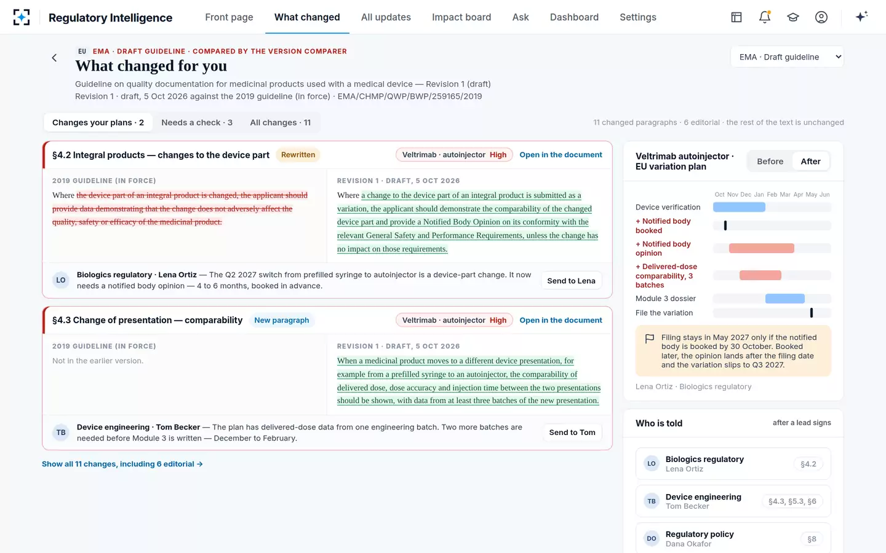Click the Device verification timeline bar
The width and height of the screenshot is (886, 553).
coord(739,207)
